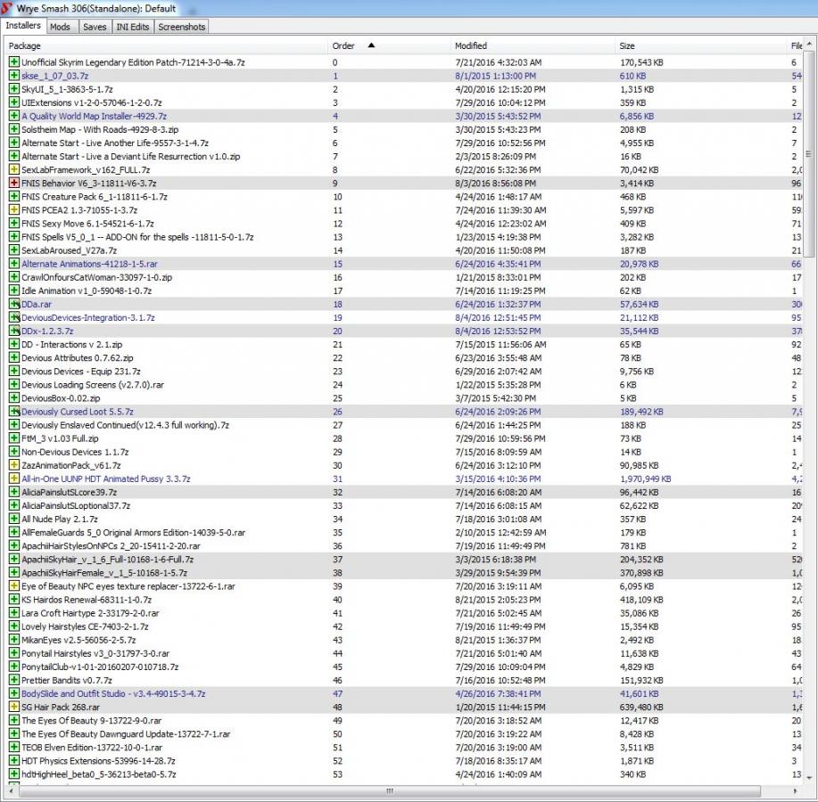Select DD - Interactions v 2.1.zip

coord(405,344)
